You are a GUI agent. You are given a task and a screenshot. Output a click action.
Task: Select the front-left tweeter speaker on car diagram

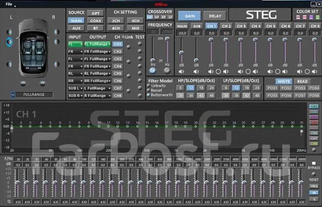coord(9,32)
